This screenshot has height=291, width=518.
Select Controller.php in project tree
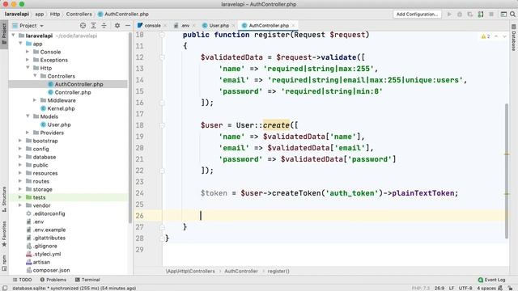pos(73,92)
